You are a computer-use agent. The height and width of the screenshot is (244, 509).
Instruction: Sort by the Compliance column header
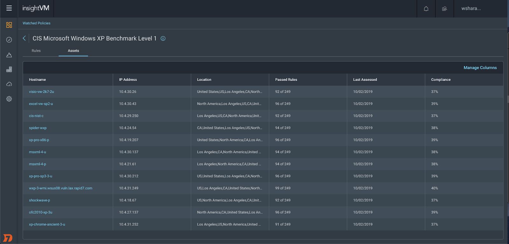(441, 80)
